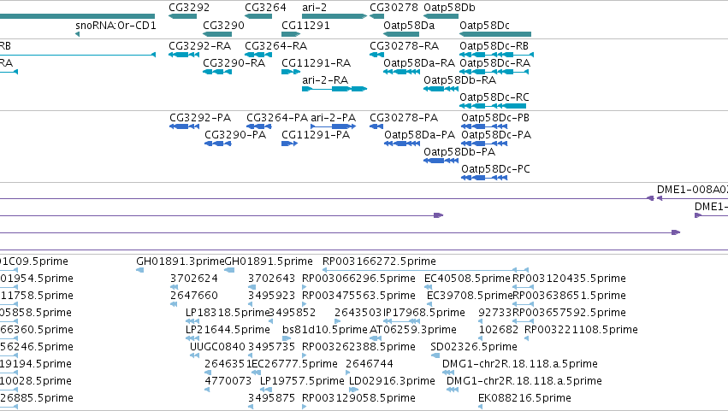The image size is (728, 411).
Task: Click the snoRNA:Or-CD1 gene label
Action: click(x=115, y=25)
